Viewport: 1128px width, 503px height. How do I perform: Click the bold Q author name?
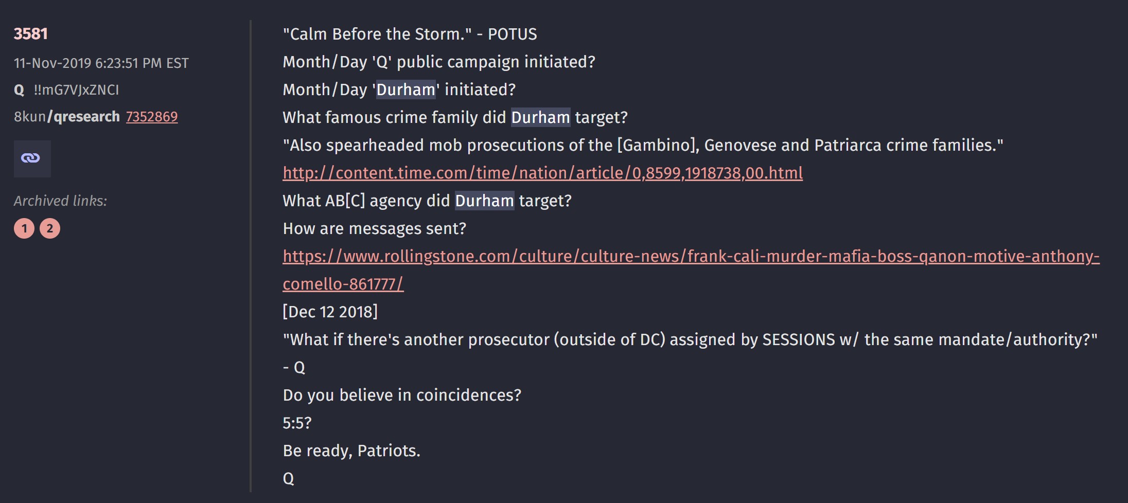coord(19,90)
